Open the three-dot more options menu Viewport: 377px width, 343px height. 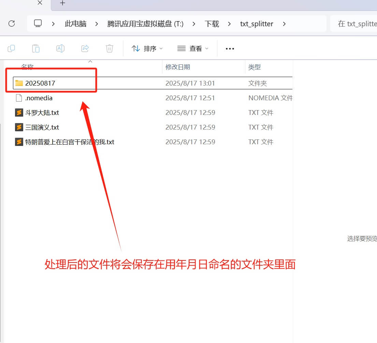coord(230,48)
